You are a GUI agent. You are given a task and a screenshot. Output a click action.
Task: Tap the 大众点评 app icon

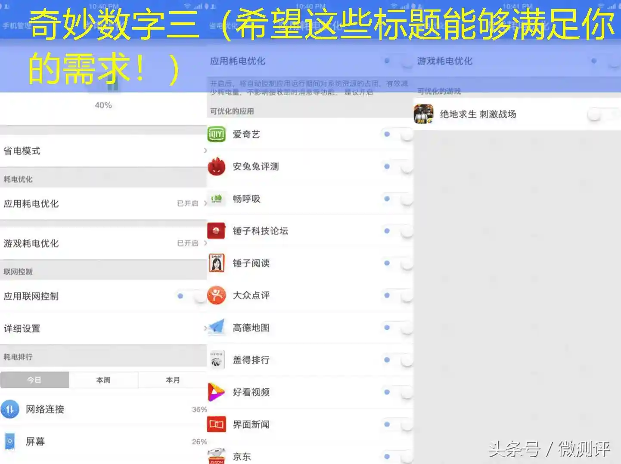click(x=216, y=295)
